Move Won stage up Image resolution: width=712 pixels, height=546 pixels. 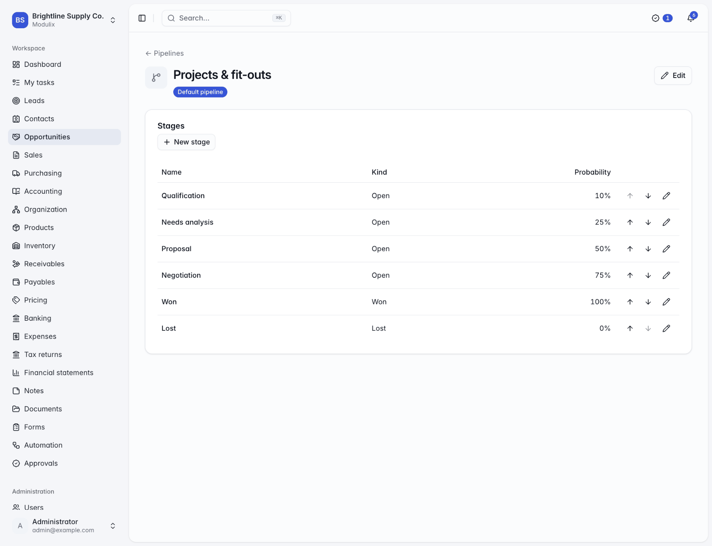(630, 302)
